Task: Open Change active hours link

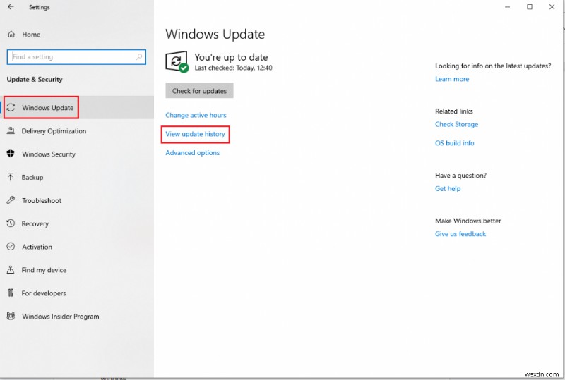Action: [x=196, y=115]
